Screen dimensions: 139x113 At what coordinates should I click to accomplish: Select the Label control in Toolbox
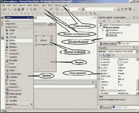(x=19, y=34)
